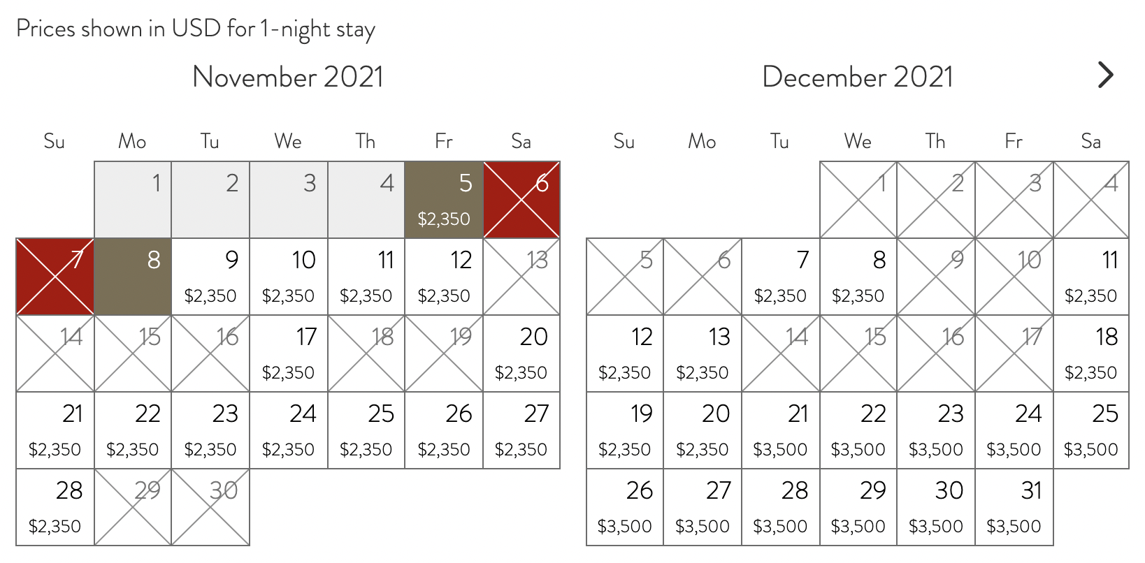Select November 20 date cell
Screen dimensions: 1145x563
521,353
